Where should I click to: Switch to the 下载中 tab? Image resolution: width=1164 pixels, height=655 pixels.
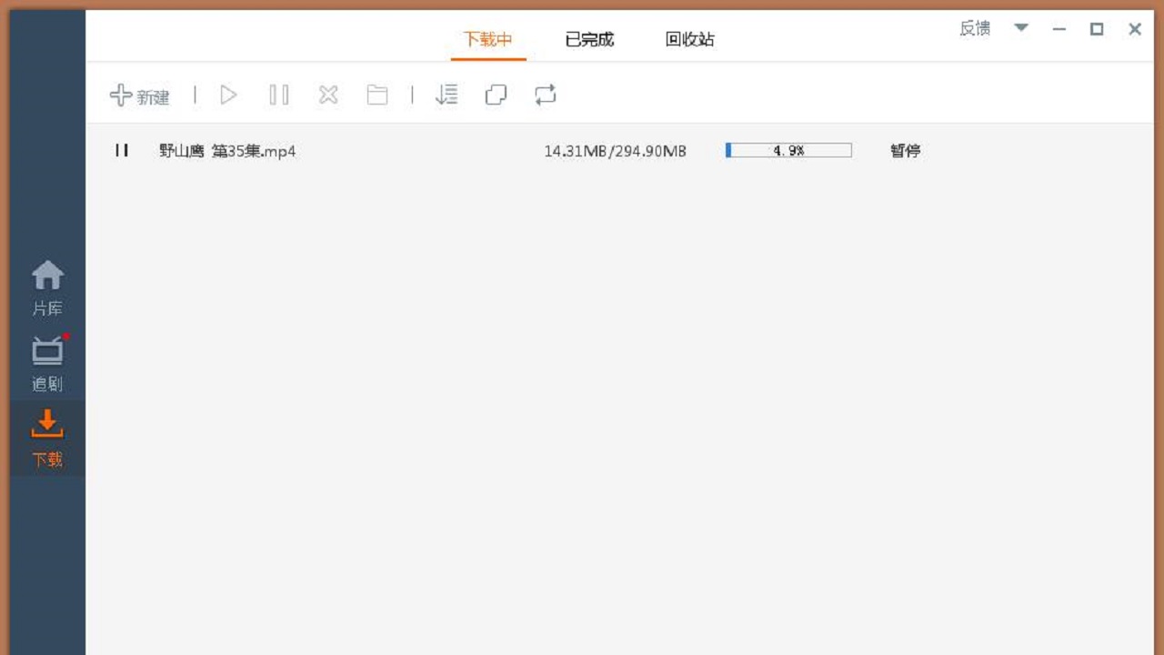(488, 40)
